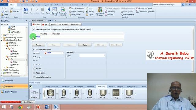Open RStoic model variants dropdown arrow
The image size is (196, 110).
coord(57,94)
